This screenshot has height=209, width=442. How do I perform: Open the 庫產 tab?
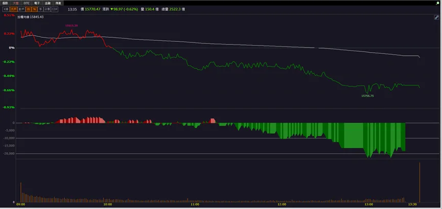coord(58,3)
